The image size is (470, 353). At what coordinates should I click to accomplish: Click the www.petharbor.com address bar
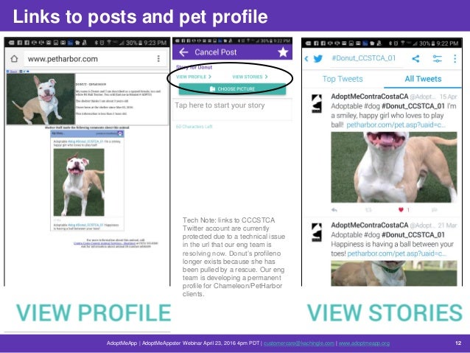(95, 59)
